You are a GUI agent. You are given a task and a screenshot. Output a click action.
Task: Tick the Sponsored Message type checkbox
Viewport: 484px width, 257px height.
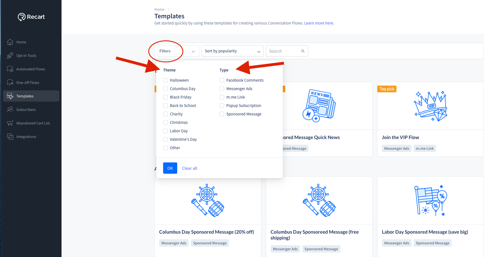pos(222,114)
